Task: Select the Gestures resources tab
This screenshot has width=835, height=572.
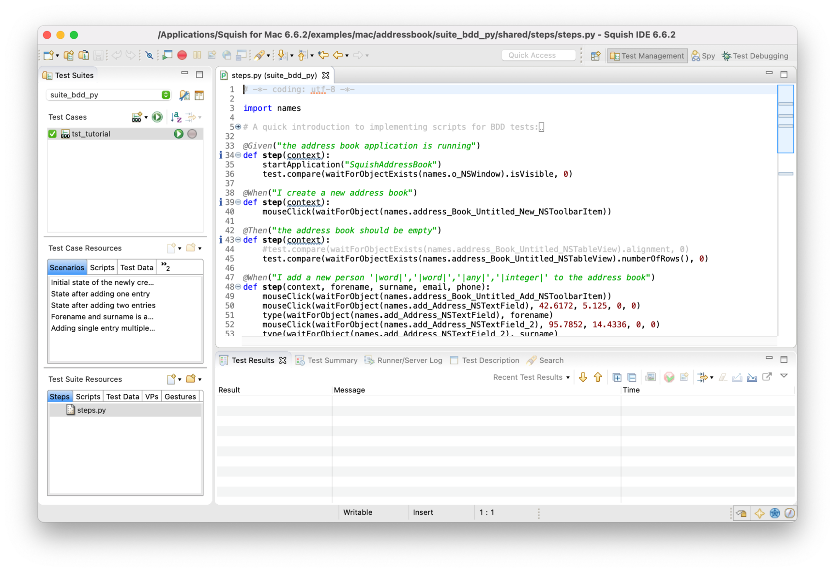Action: click(180, 397)
